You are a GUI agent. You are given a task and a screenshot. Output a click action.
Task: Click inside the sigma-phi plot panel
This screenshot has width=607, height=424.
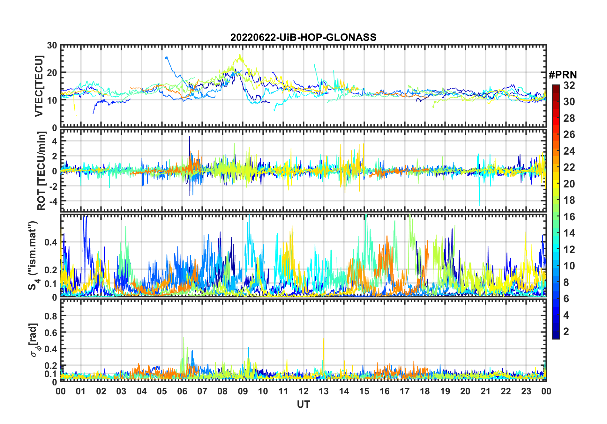coord(303,340)
